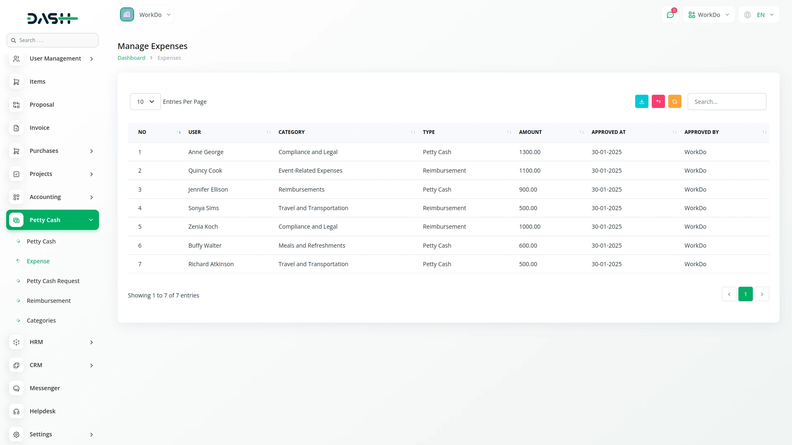Click the green active Petty Cash section bar
This screenshot has height=445, width=792.
point(52,220)
